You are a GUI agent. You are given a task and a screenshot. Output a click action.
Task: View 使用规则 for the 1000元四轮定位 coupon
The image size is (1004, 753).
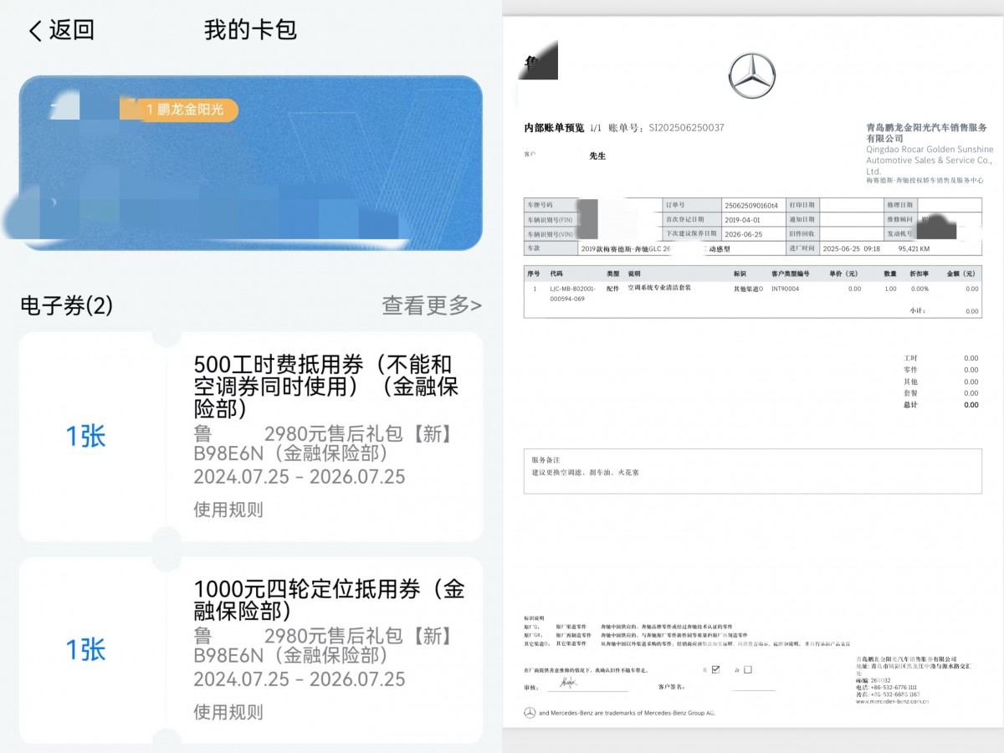[x=228, y=712]
